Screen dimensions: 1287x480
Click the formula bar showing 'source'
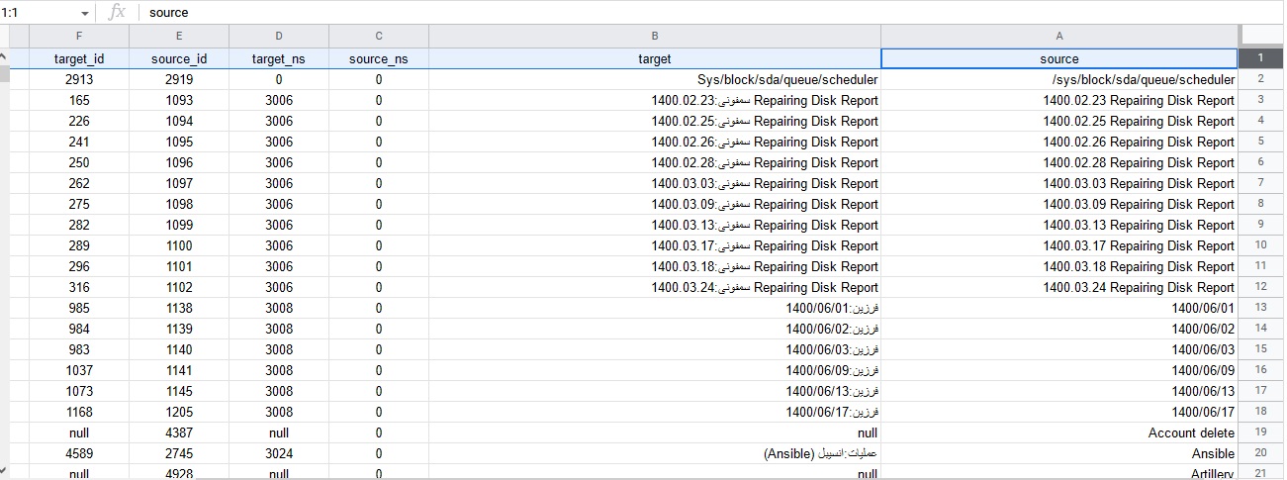(692, 13)
